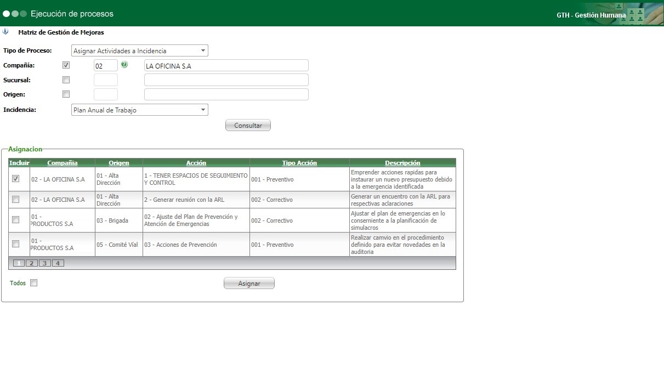Click page 2 in the grid pager
This screenshot has width=664, height=379.
click(x=31, y=263)
